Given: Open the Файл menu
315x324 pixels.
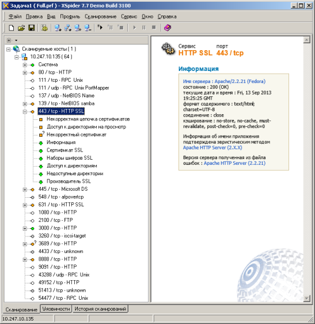Looking at the screenshot, I should click(15, 17).
